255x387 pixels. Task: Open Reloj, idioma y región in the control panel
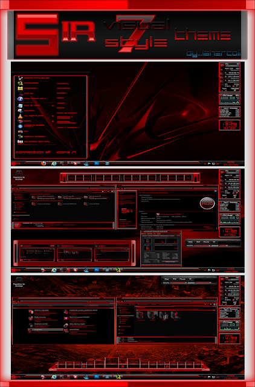click(77, 324)
